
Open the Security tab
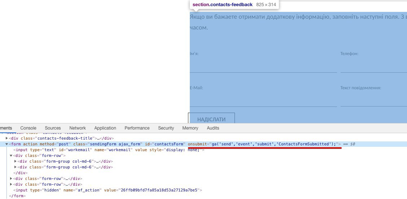166,128
